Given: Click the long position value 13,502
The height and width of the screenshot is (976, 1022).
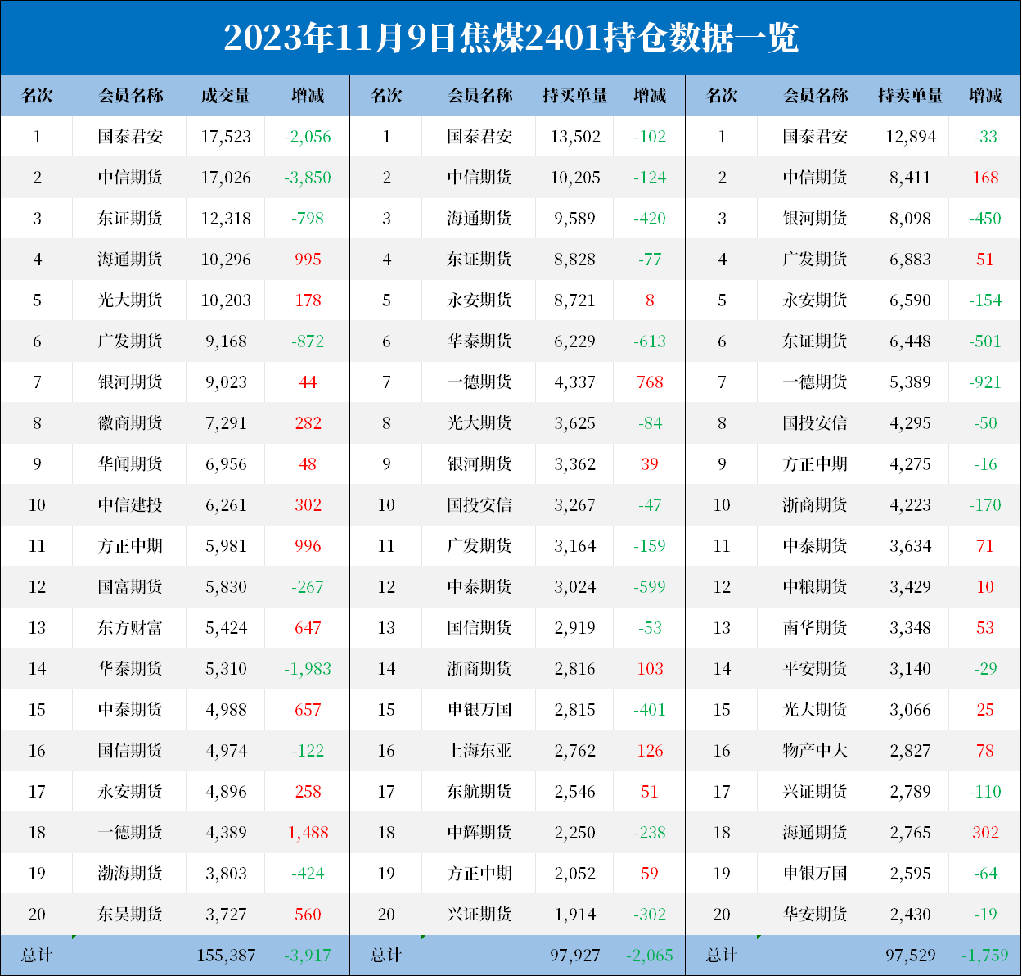Looking at the screenshot, I should pos(575,137).
